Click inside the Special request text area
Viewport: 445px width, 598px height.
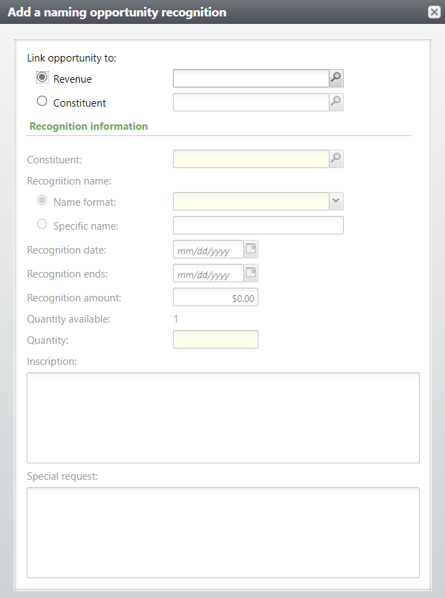pos(223,532)
